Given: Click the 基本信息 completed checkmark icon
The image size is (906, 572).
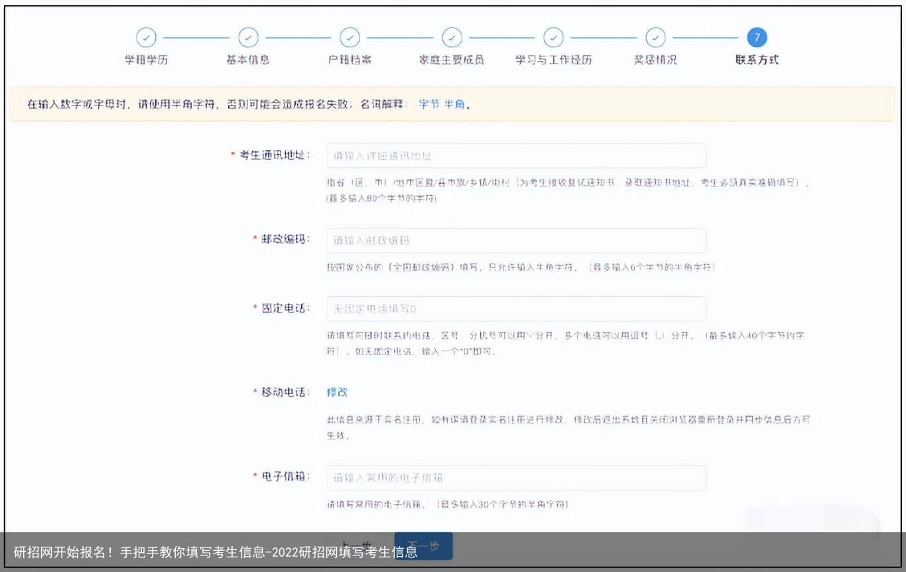Looking at the screenshot, I should pos(248,37).
